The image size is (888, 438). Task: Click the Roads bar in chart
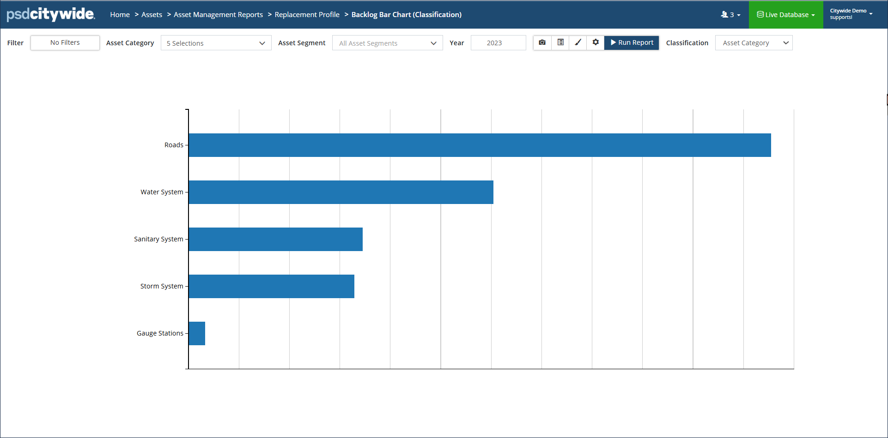click(x=480, y=145)
